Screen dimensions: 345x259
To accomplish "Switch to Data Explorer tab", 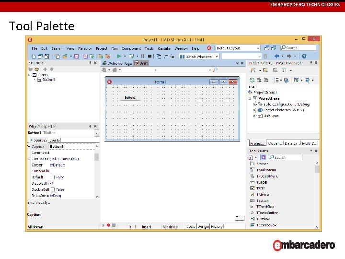I will (x=292, y=143).
